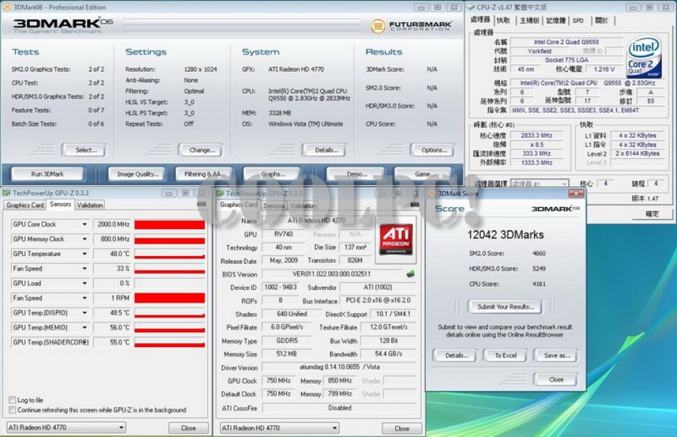Image resolution: width=677 pixels, height=437 pixels.
Task: Enable Continue refreshing in background checkbox
Action: pyautogui.click(x=12, y=409)
